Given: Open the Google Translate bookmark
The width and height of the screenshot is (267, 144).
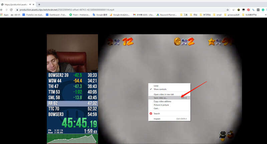Looking at the screenshot, I should tap(100, 15).
